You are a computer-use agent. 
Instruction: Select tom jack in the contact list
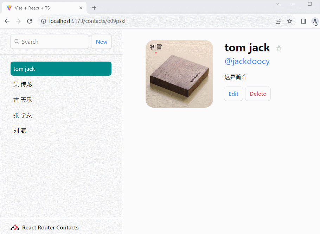point(61,69)
